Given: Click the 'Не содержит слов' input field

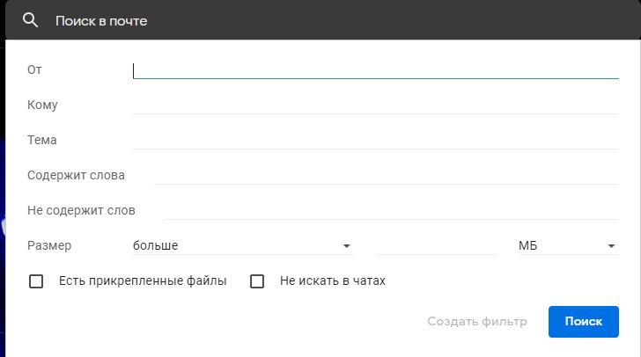Looking at the screenshot, I should tap(391, 210).
